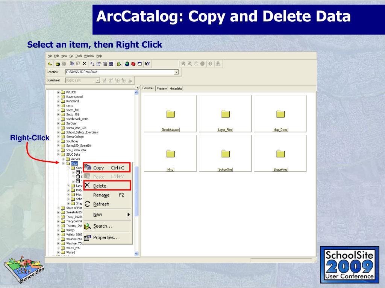The height and width of the screenshot is (288, 385).
Task: Select the Identify info tool
Action: tap(210, 64)
